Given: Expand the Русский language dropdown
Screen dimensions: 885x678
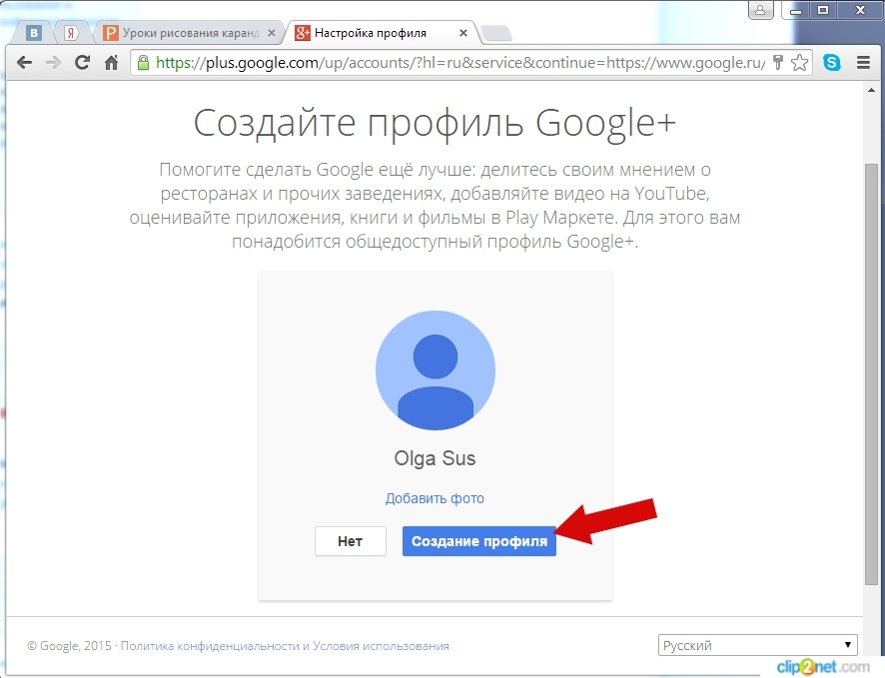Looking at the screenshot, I should tap(757, 645).
